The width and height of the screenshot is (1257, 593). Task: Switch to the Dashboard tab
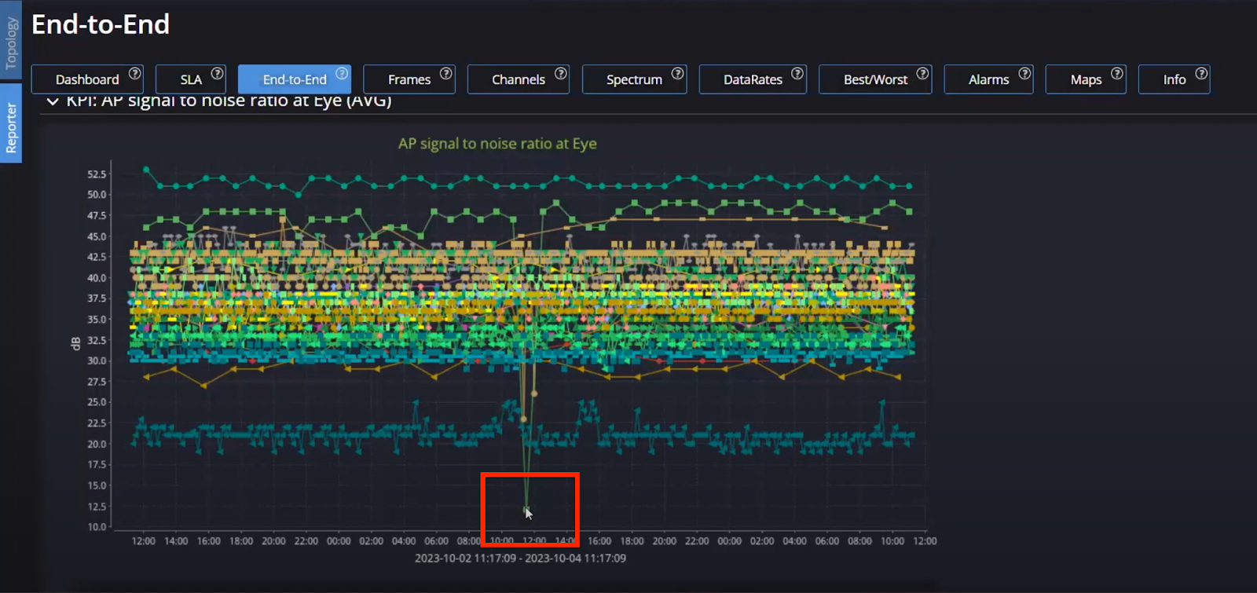86,79
